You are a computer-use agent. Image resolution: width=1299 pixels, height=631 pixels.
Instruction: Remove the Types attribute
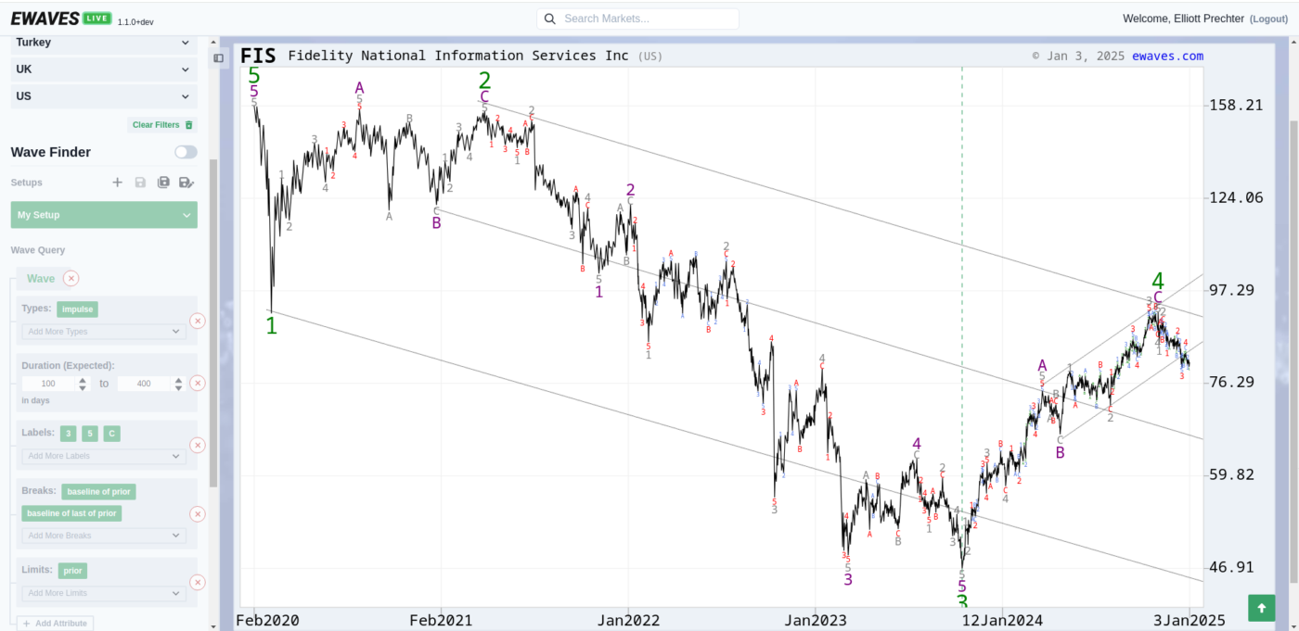(x=197, y=321)
